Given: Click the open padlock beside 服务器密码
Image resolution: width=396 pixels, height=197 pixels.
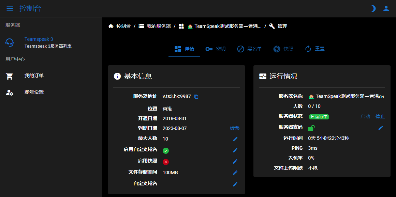Looking at the screenshot, I should click(311, 128).
